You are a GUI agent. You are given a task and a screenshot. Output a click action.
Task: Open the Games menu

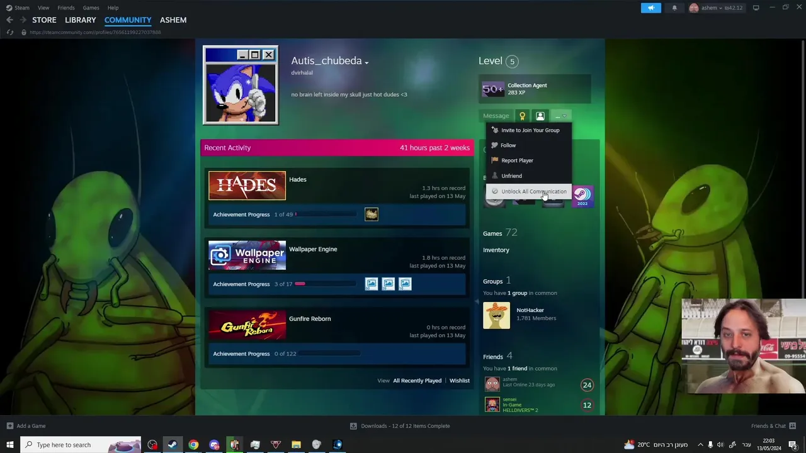(91, 8)
